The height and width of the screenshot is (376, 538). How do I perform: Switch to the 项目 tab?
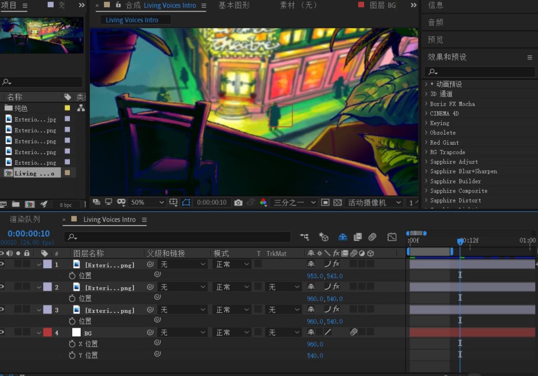pos(9,5)
